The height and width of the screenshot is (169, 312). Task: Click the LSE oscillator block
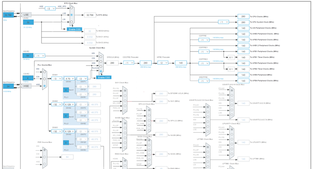point(27,15)
